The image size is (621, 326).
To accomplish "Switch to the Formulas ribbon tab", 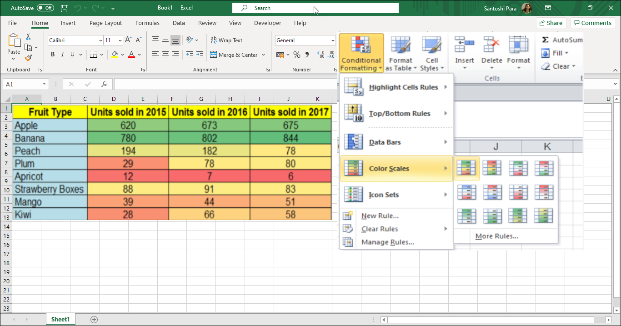I will 147,23.
